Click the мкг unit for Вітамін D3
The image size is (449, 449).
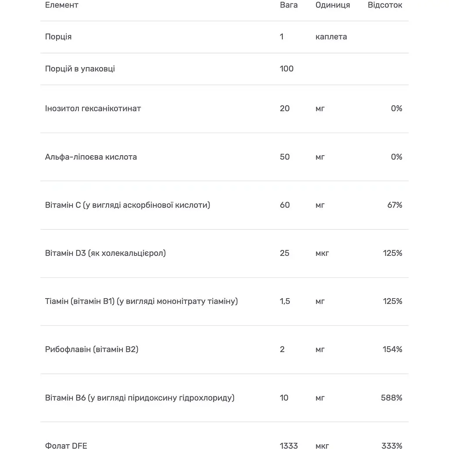[x=322, y=253]
